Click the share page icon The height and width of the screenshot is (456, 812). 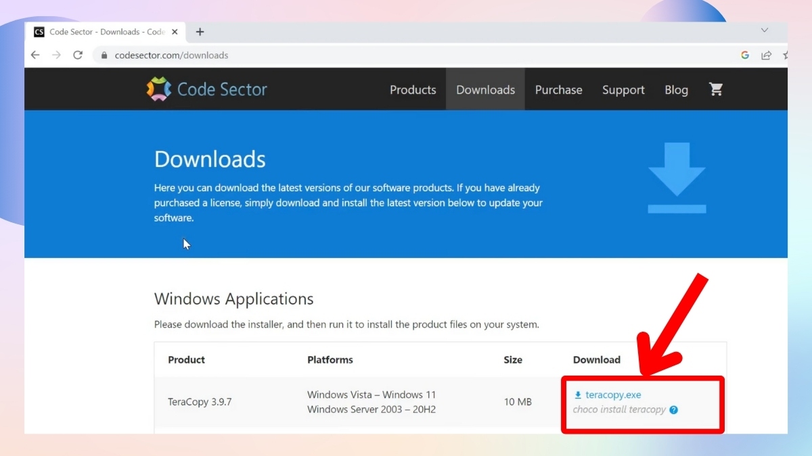pos(766,55)
